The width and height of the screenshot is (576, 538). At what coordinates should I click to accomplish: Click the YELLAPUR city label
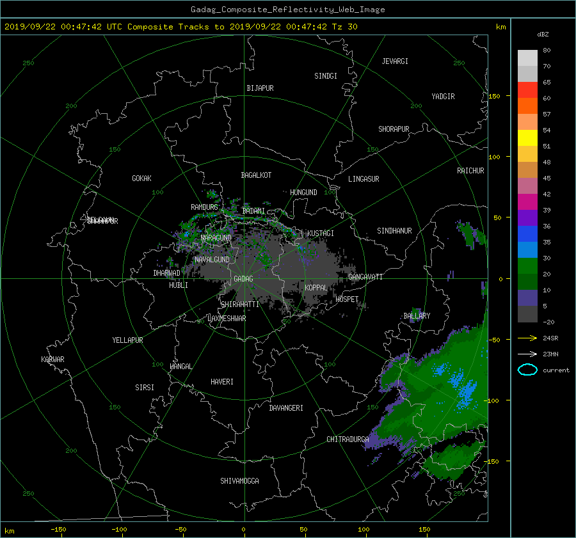pyautogui.click(x=127, y=340)
